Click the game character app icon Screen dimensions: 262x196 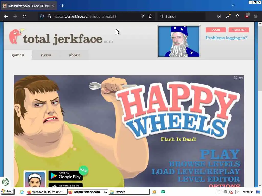click(x=35, y=179)
